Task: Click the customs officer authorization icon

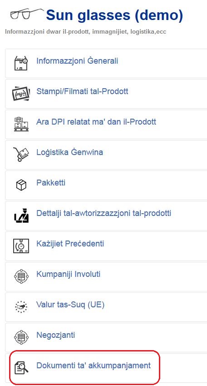Action: (21, 216)
